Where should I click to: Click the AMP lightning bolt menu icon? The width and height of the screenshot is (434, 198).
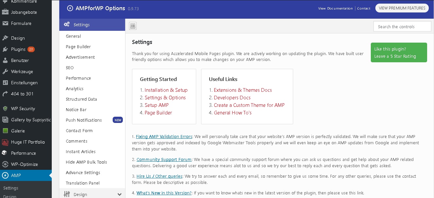[5, 175]
